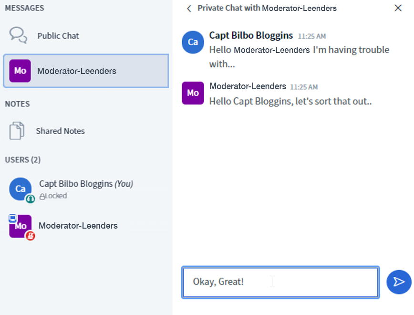Click the send message arrow button
Screen dimensions: 414x315
tap(399, 282)
